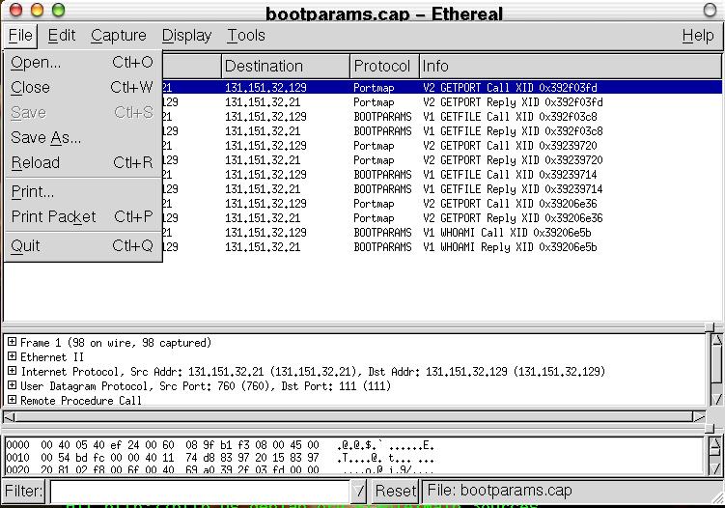Click yellow minimize window button
Image resolution: width=725 pixels, height=508 pixels.
pos(37,10)
